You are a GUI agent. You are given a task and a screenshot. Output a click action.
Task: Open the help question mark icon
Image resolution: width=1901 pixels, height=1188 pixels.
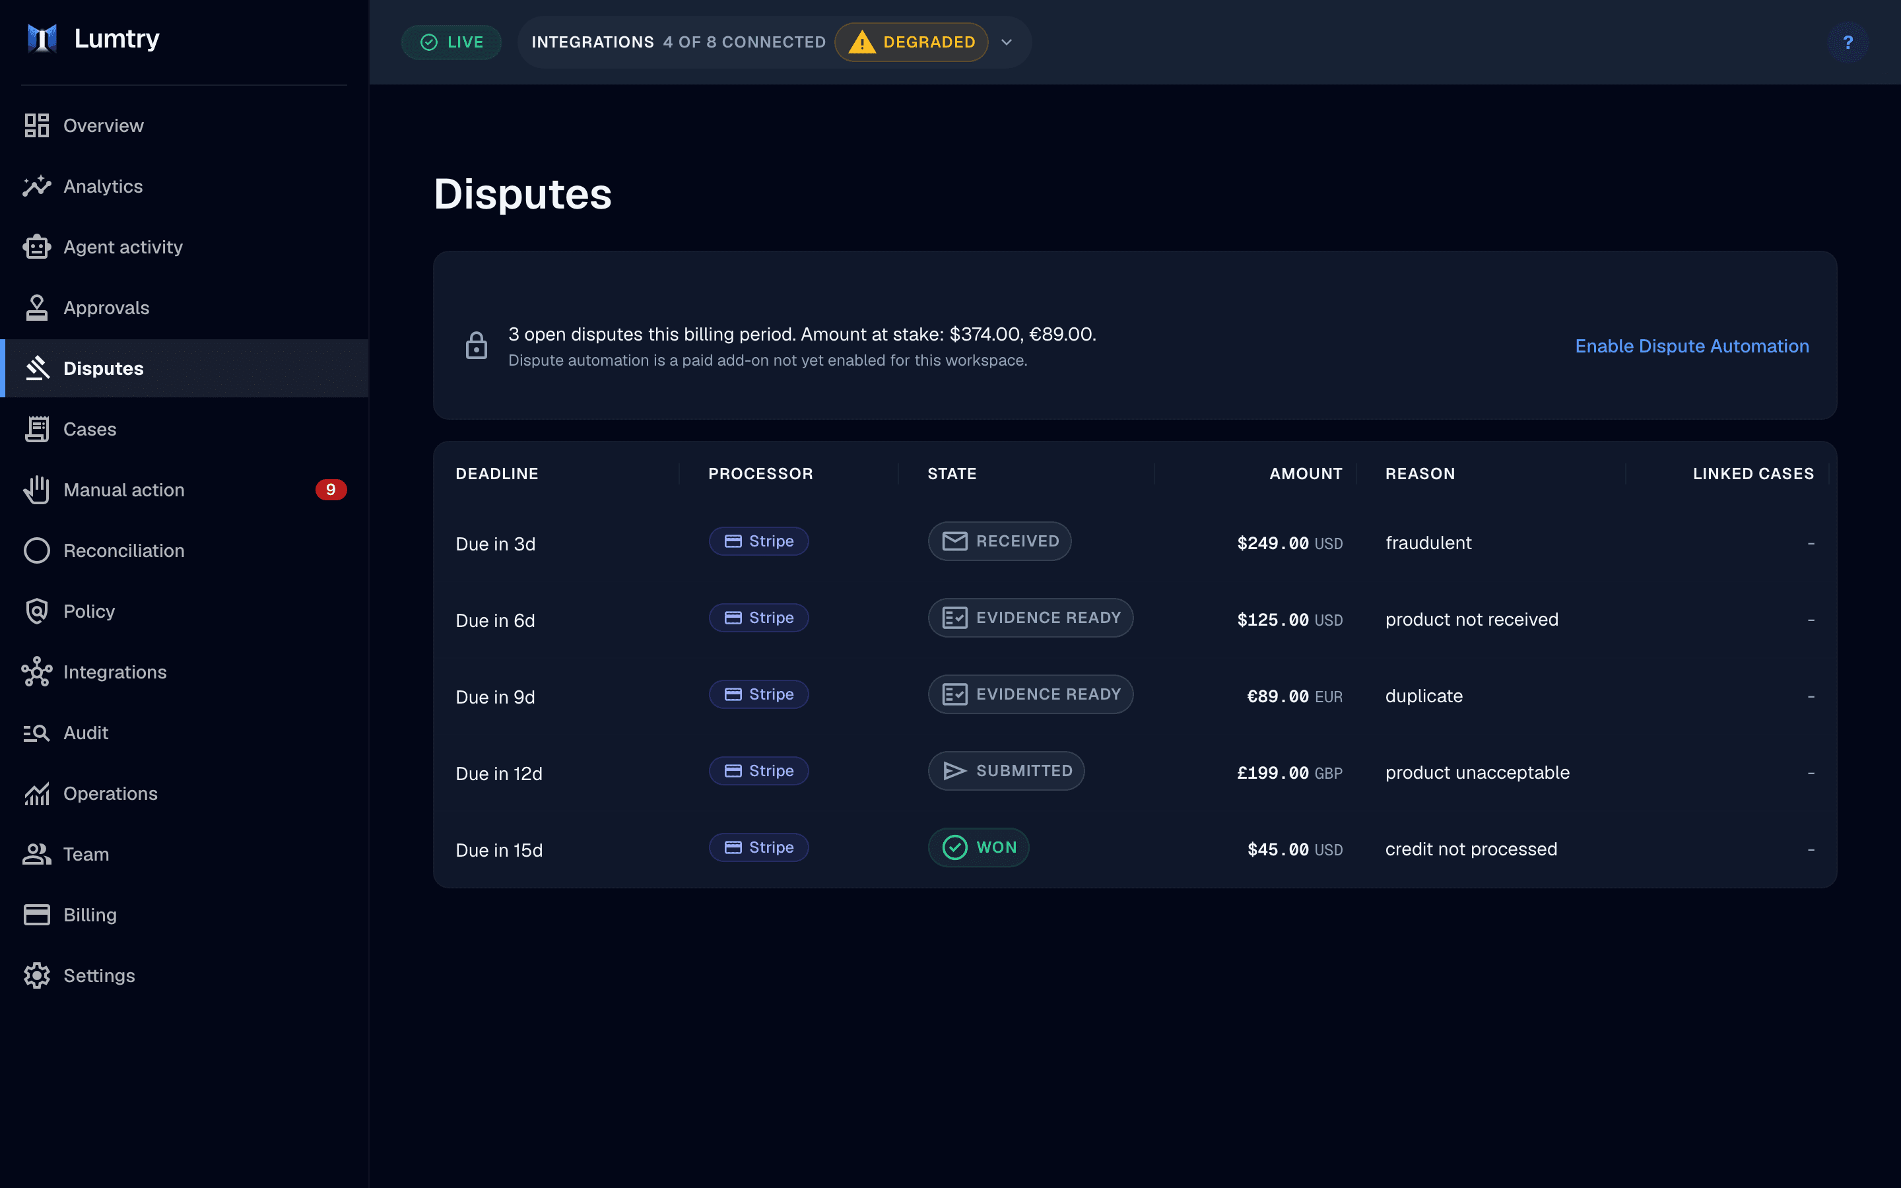point(1848,42)
